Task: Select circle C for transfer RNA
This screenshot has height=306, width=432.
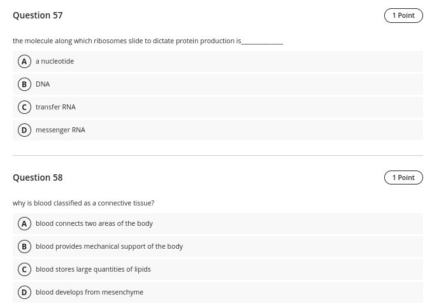Action: (x=24, y=108)
